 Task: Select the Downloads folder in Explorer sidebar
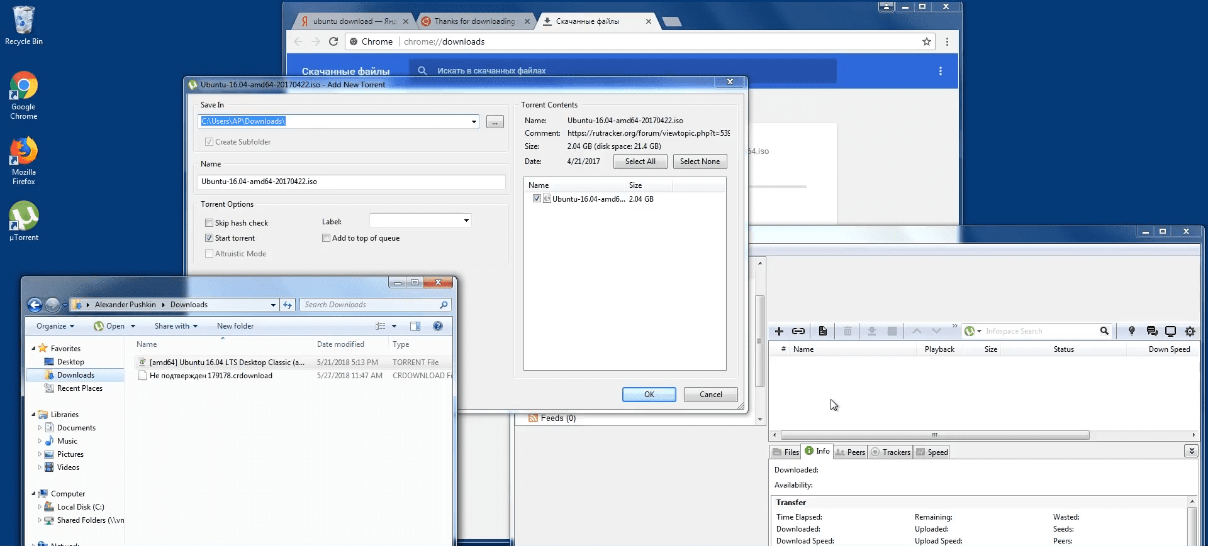[x=75, y=375]
